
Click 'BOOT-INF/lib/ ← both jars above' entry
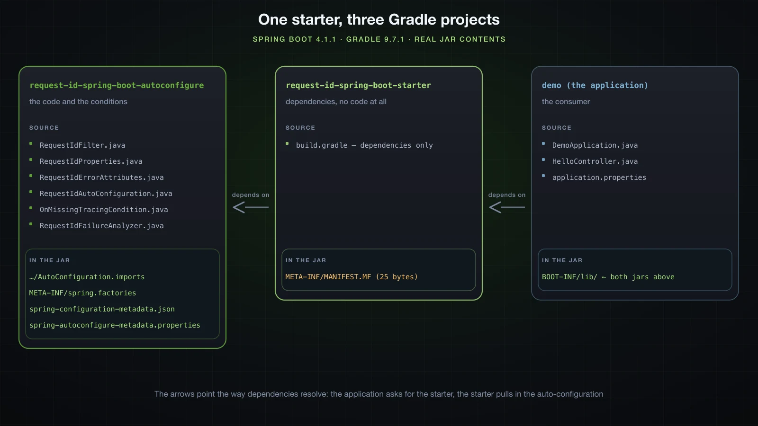pos(608,277)
